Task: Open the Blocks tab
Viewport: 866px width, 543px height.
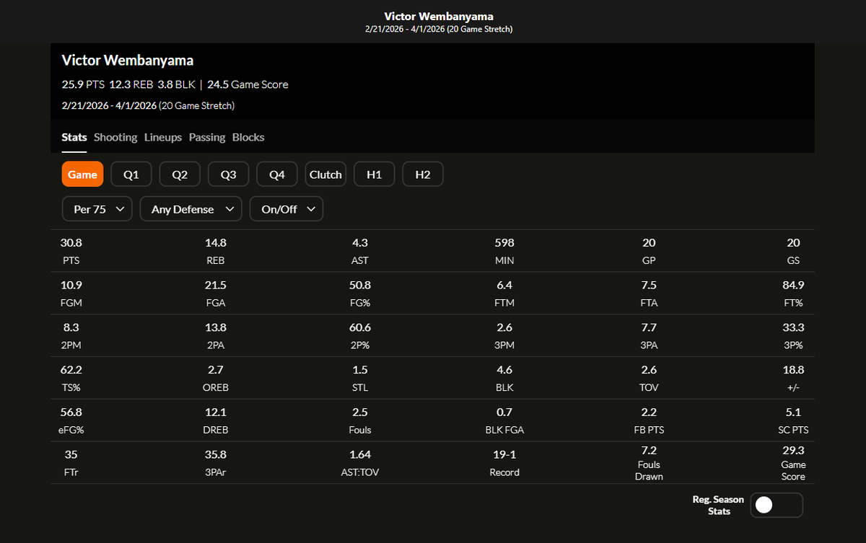Action: [x=248, y=137]
